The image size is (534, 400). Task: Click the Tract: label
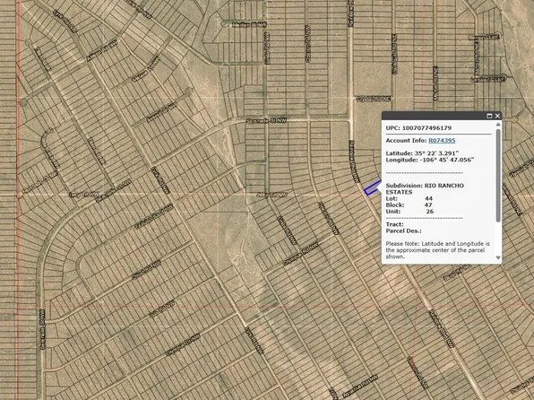pyautogui.click(x=395, y=224)
